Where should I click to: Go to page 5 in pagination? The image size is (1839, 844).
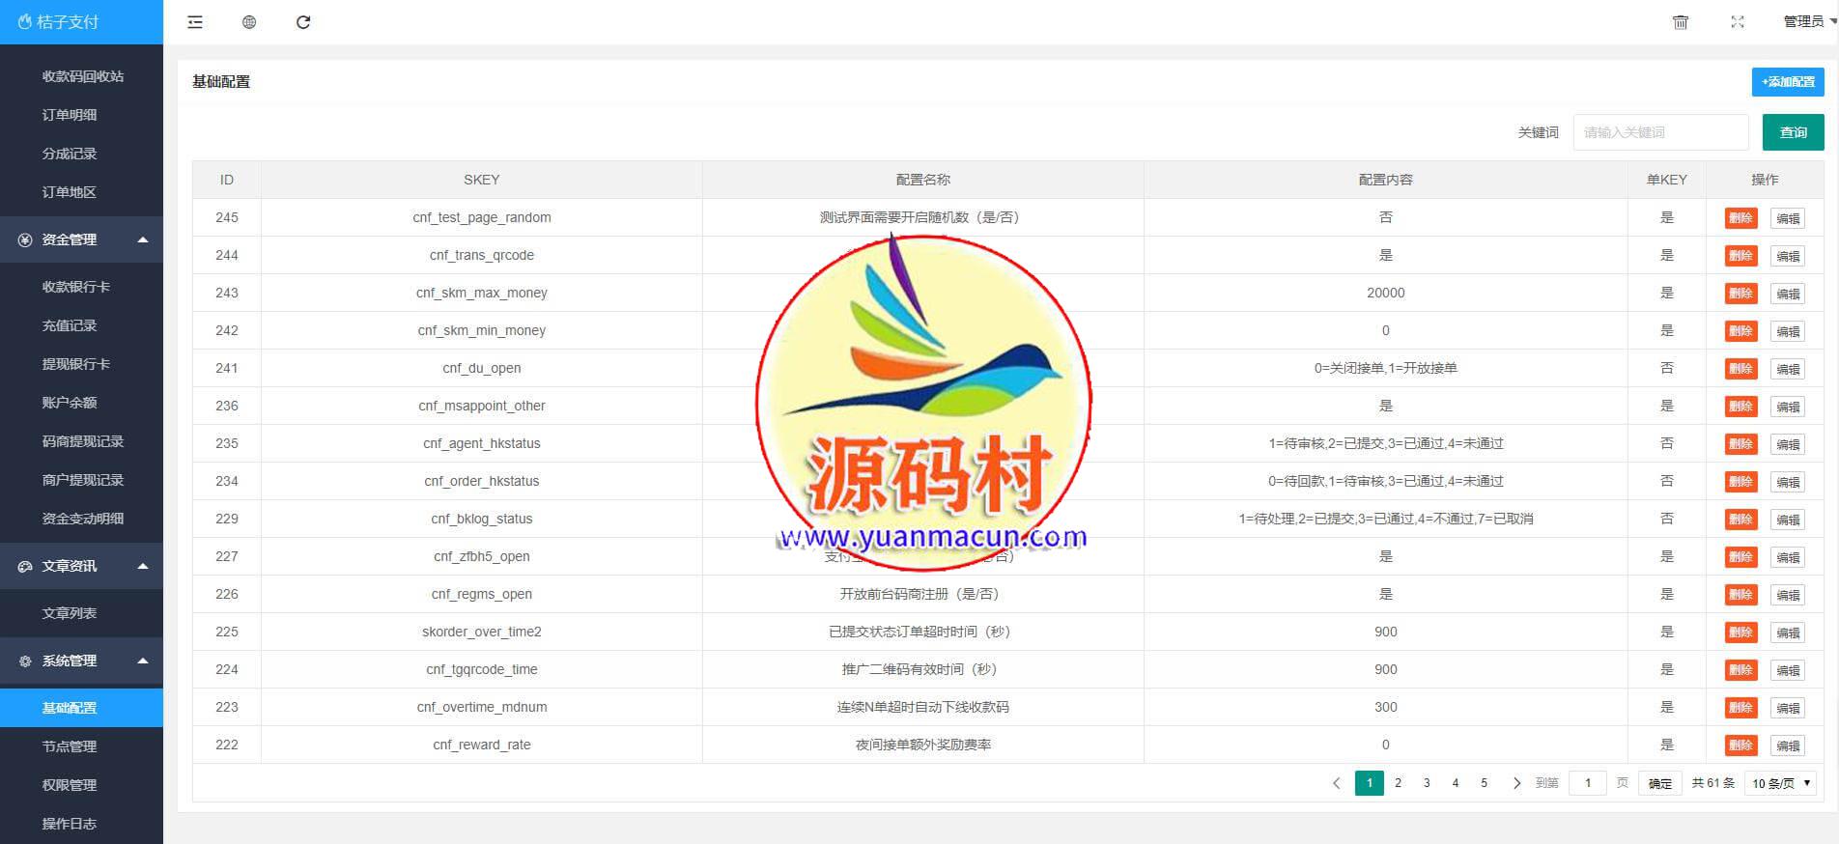tap(1485, 783)
